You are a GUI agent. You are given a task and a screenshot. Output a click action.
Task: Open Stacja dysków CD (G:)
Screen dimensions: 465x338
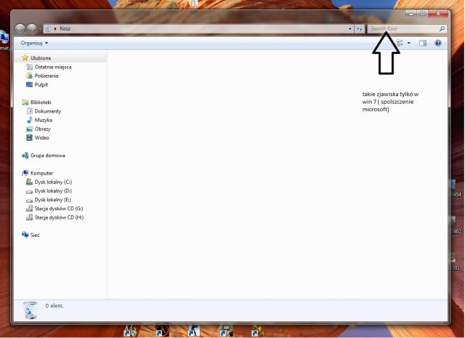coord(59,209)
